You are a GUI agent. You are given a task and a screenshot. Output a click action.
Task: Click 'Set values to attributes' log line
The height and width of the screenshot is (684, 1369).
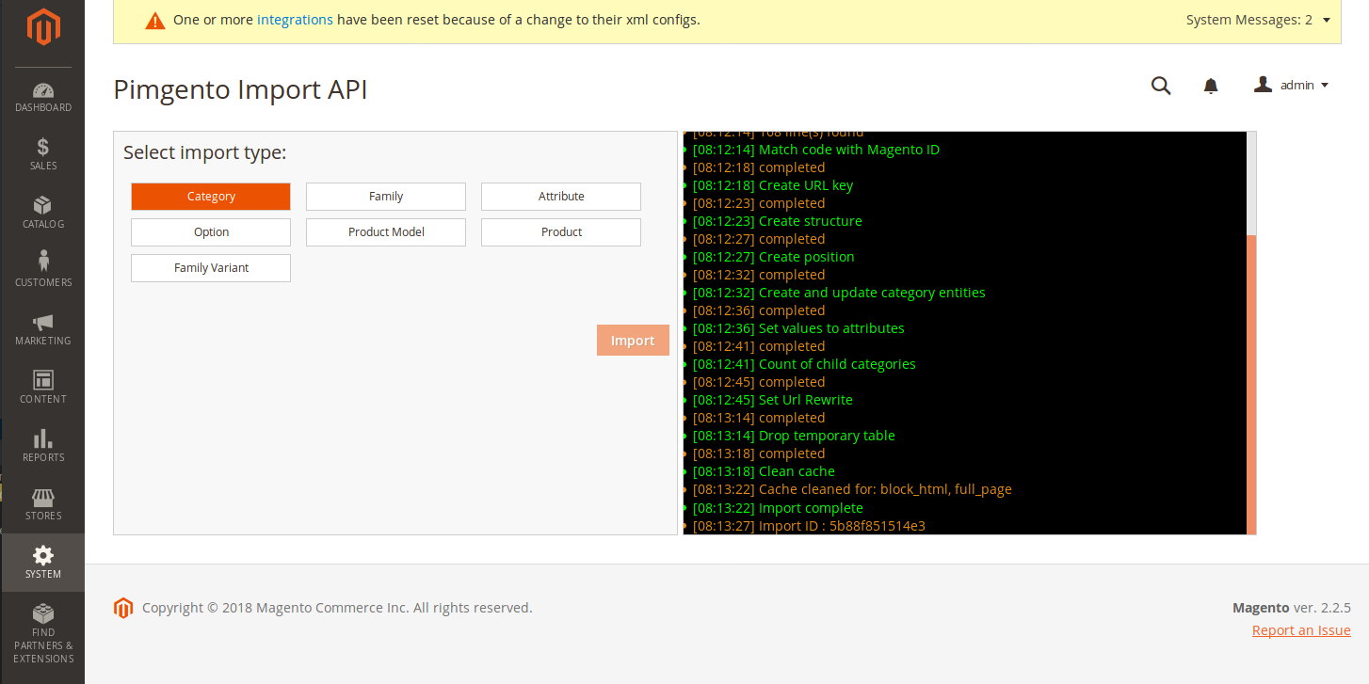[798, 328]
